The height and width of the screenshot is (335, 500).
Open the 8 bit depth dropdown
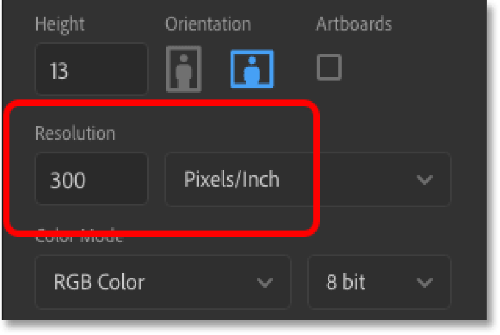(x=379, y=282)
